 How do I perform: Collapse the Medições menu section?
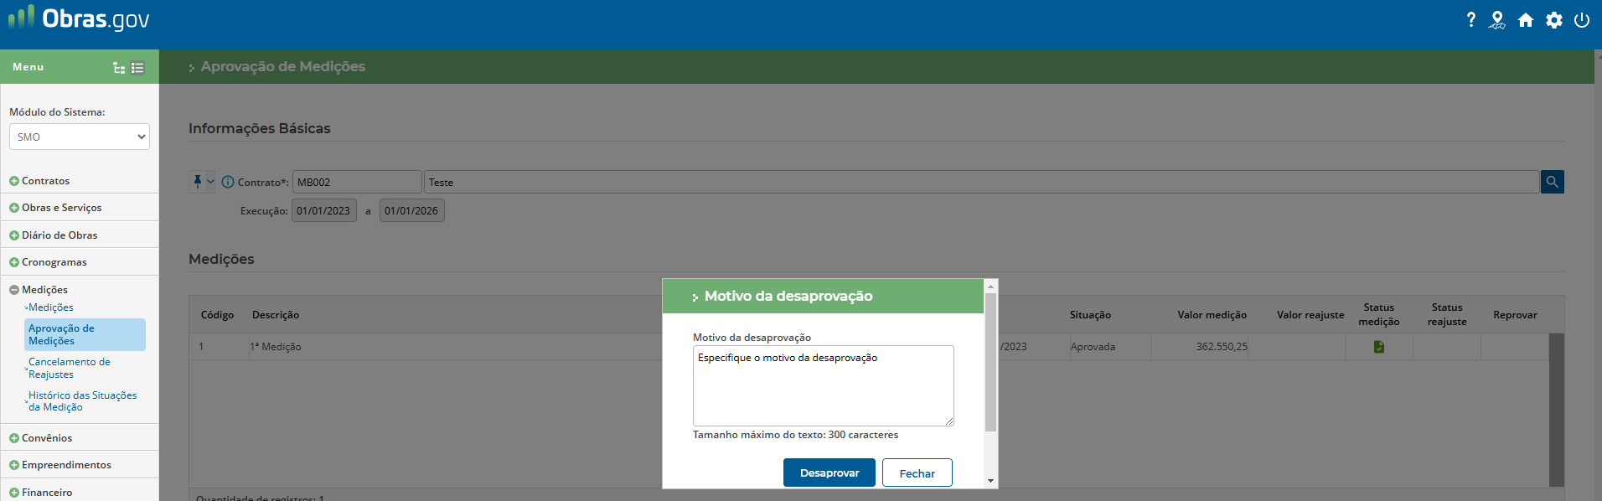click(44, 290)
